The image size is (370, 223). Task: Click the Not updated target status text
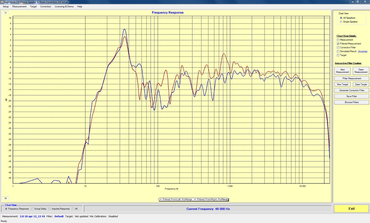point(81,216)
